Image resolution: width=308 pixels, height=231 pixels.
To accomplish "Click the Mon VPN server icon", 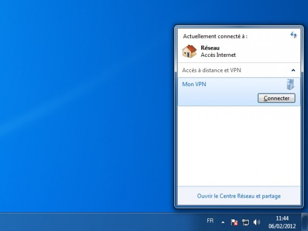I will 290,84.
